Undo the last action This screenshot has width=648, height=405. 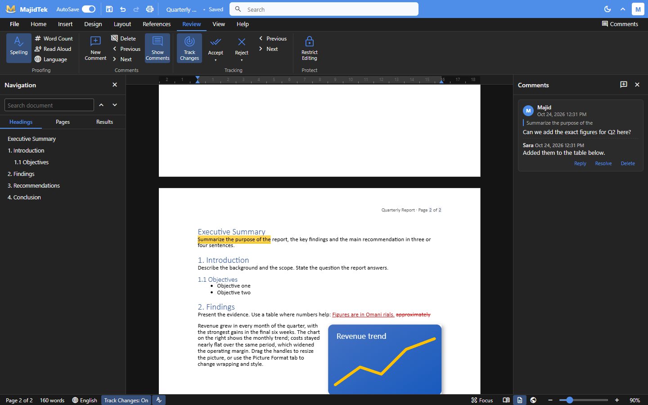(123, 9)
